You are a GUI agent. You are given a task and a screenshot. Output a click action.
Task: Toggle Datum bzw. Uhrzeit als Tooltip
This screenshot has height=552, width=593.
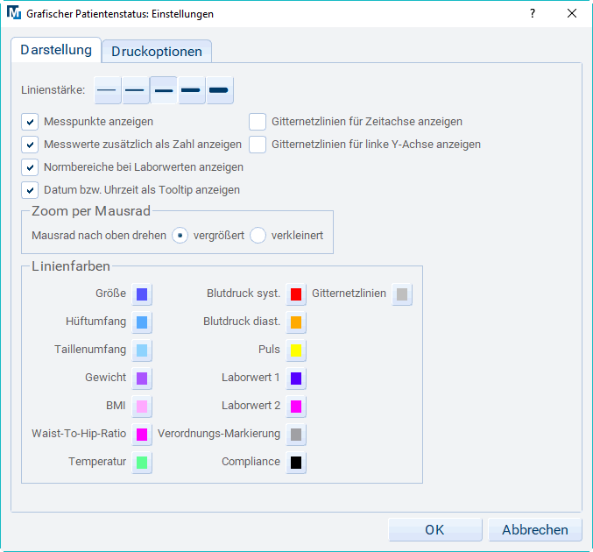coord(30,190)
